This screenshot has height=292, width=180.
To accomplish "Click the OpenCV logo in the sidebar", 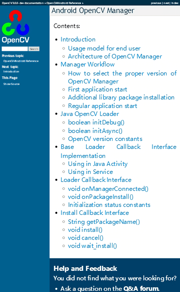I will point(15,27).
